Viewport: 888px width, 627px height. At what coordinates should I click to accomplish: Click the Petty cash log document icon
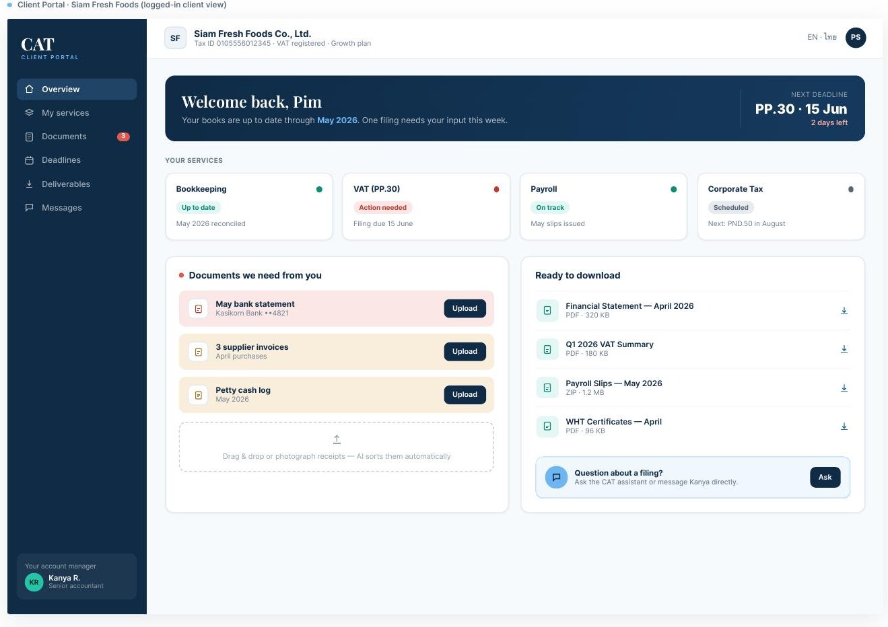tap(198, 395)
